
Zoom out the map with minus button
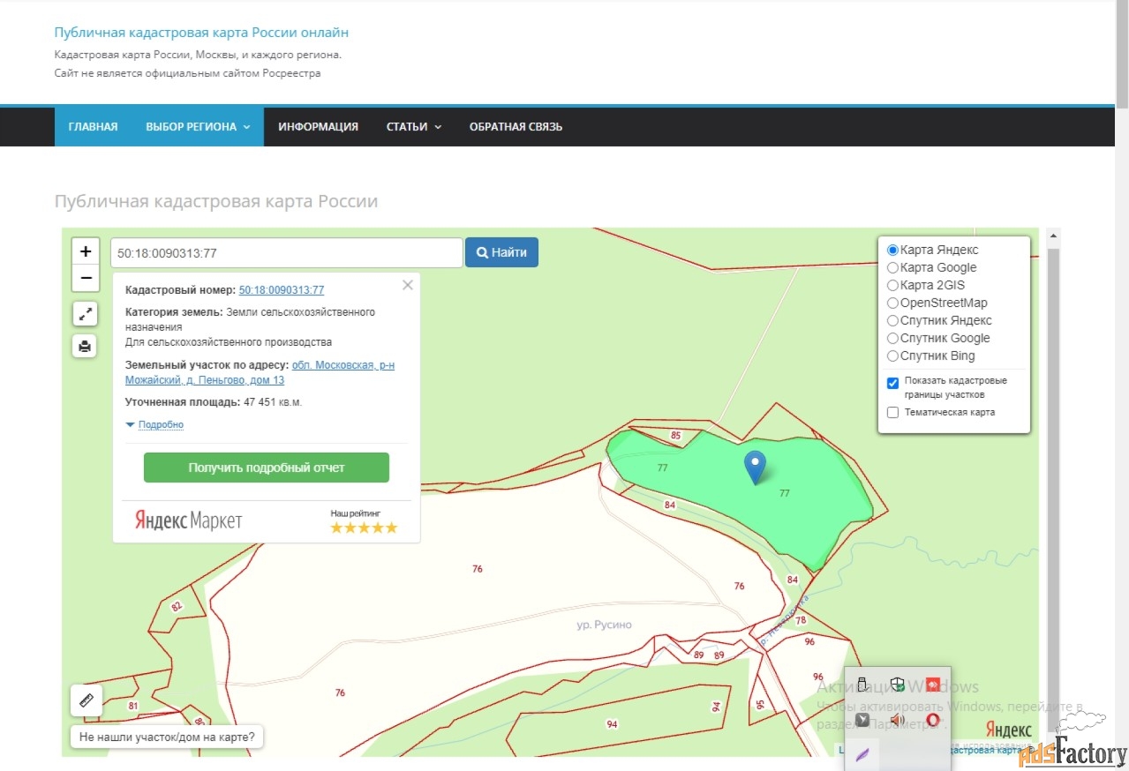[86, 278]
